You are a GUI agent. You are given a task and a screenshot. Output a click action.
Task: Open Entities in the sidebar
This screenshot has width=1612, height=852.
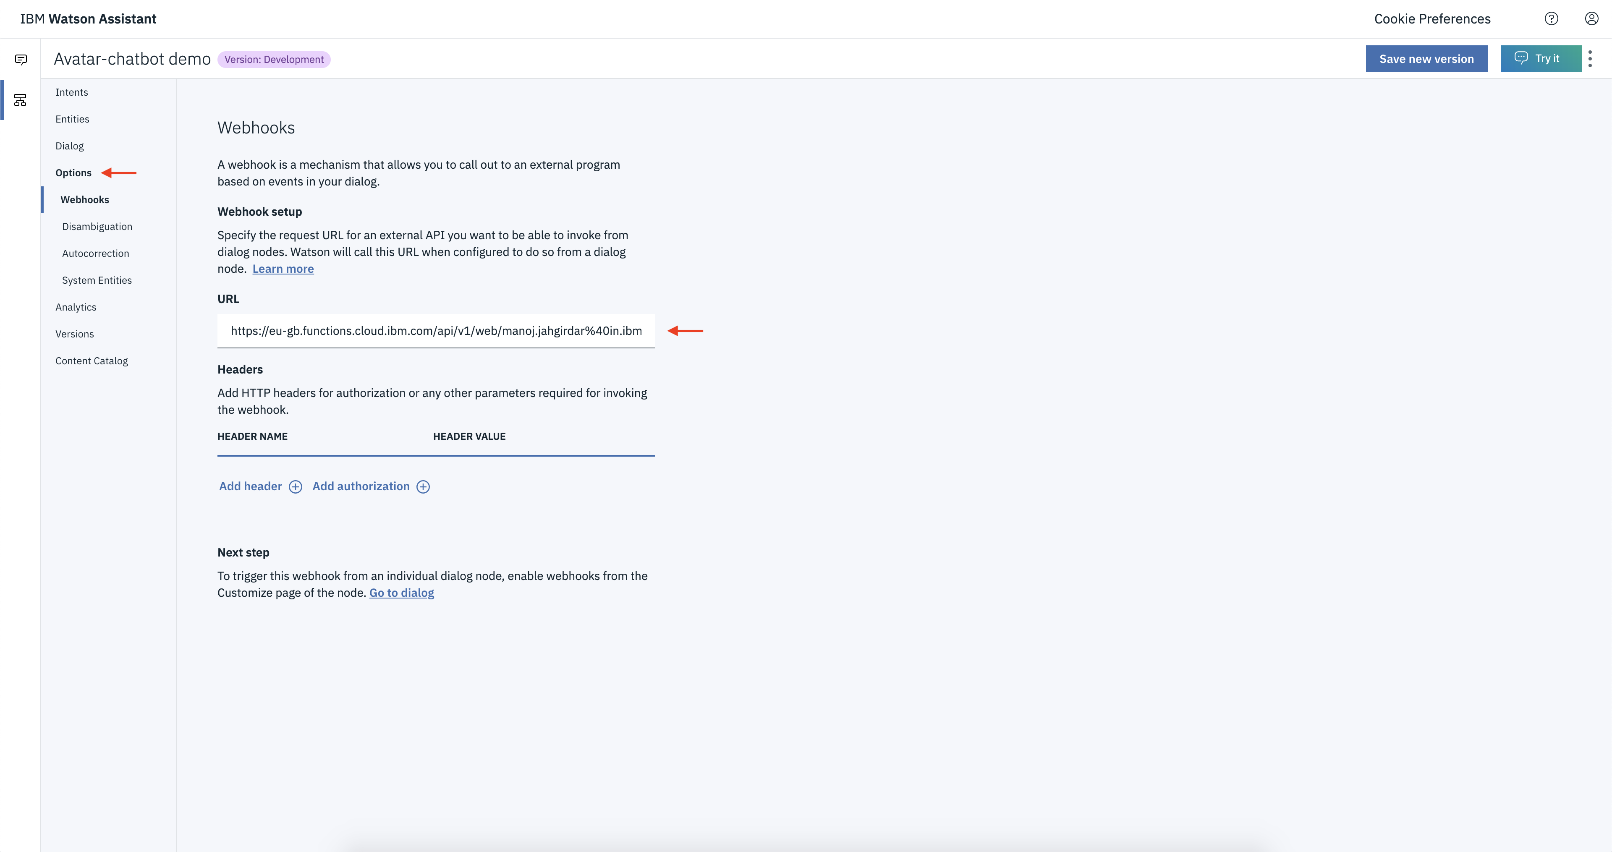tap(72, 119)
